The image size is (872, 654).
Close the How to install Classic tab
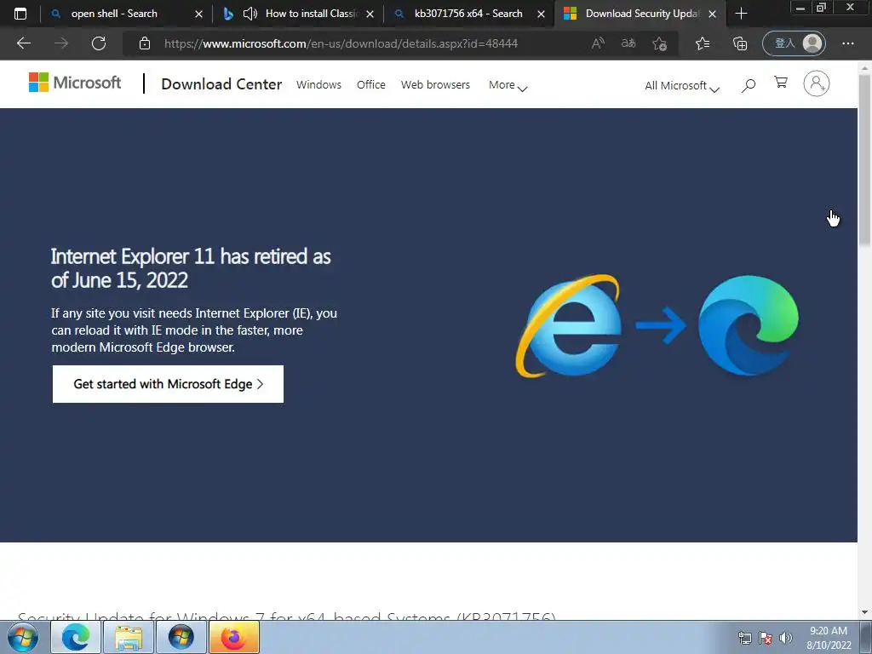370,14
